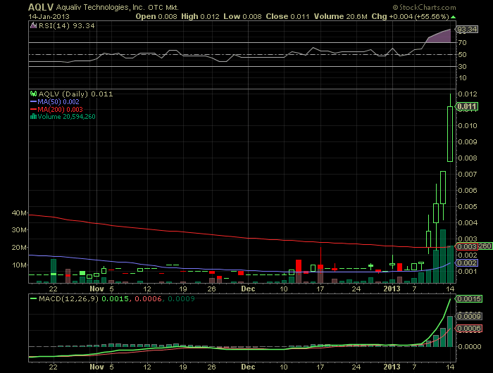The width and height of the screenshot is (493, 373).
Task: Click the blue MA(50) legend line marker
Action: pos(33,102)
